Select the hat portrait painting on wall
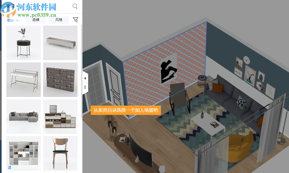The image size is (289, 173). (x=168, y=69)
